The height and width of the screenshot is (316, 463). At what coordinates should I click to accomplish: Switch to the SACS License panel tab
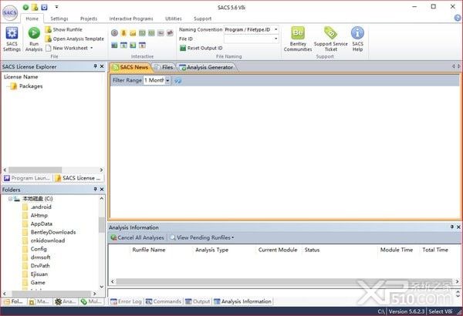tap(79, 178)
